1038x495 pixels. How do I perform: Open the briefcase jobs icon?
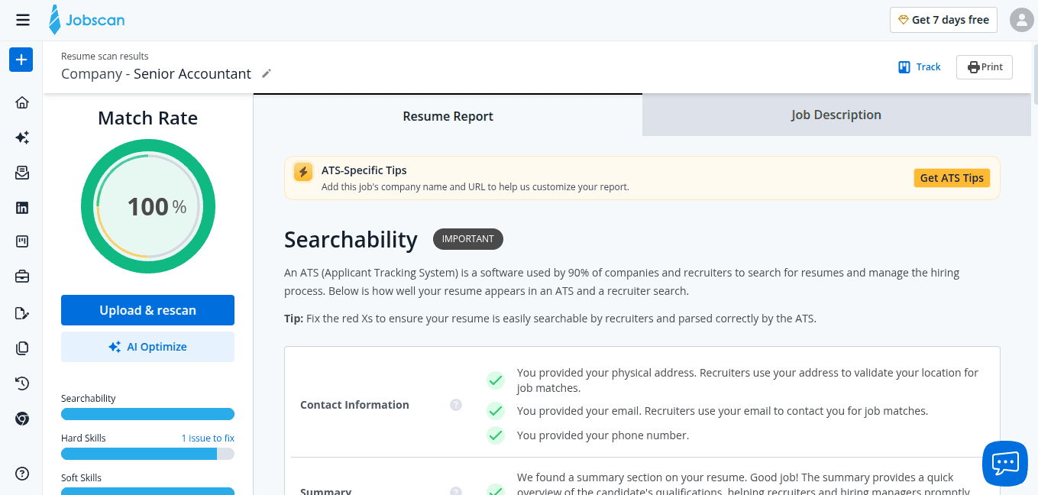(22, 277)
